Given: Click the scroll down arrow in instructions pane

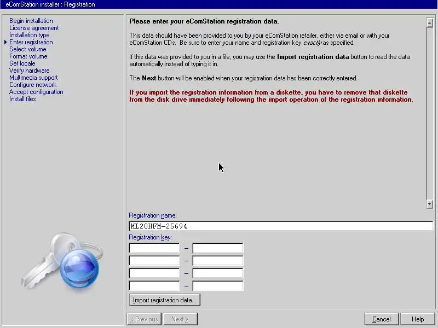Looking at the screenshot, I should 430,204.
